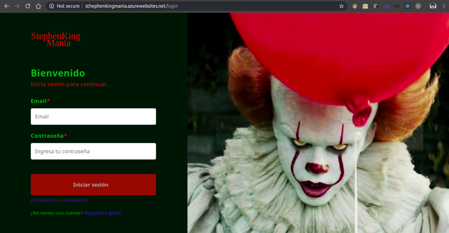Click the Pennywise clown image
449x233 pixels.
click(x=318, y=123)
